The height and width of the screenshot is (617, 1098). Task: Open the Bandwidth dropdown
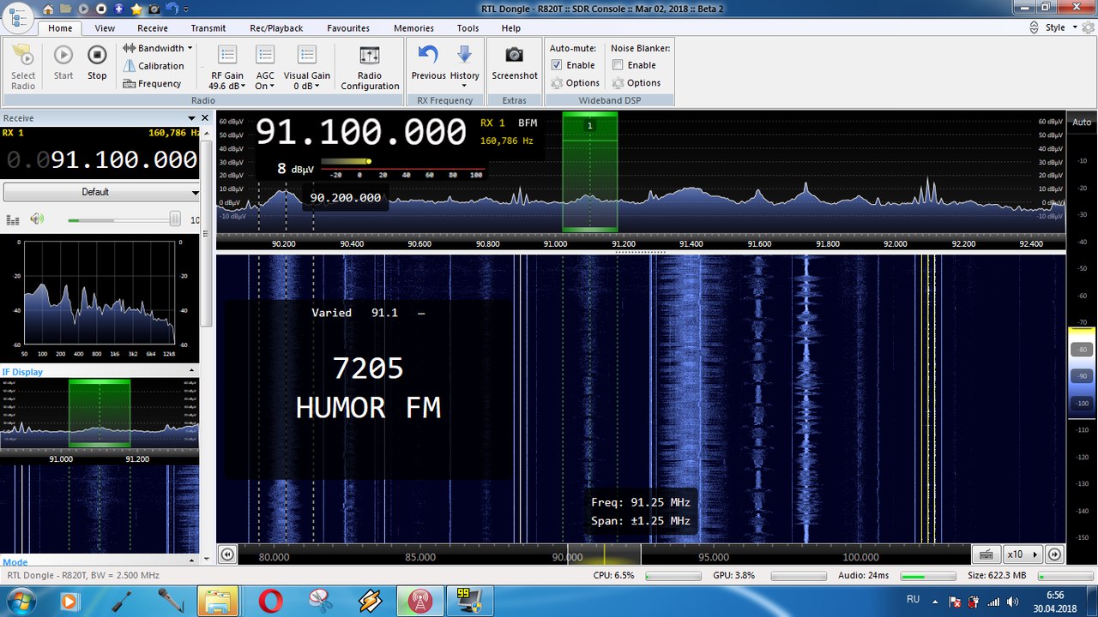coord(159,48)
